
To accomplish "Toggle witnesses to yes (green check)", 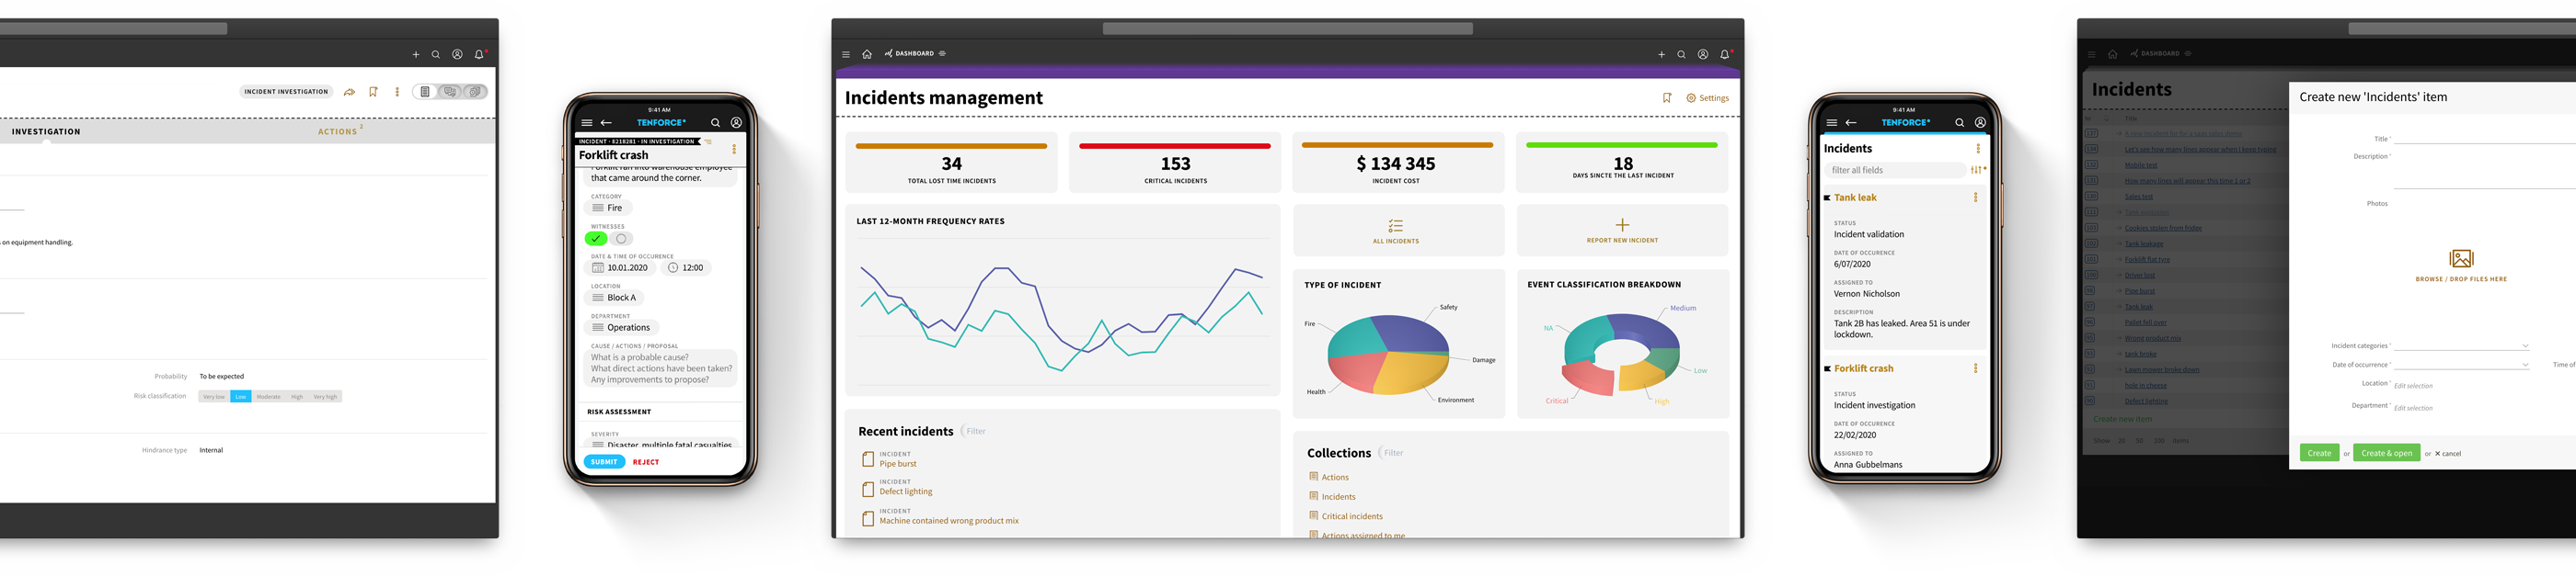I will pyautogui.click(x=596, y=239).
